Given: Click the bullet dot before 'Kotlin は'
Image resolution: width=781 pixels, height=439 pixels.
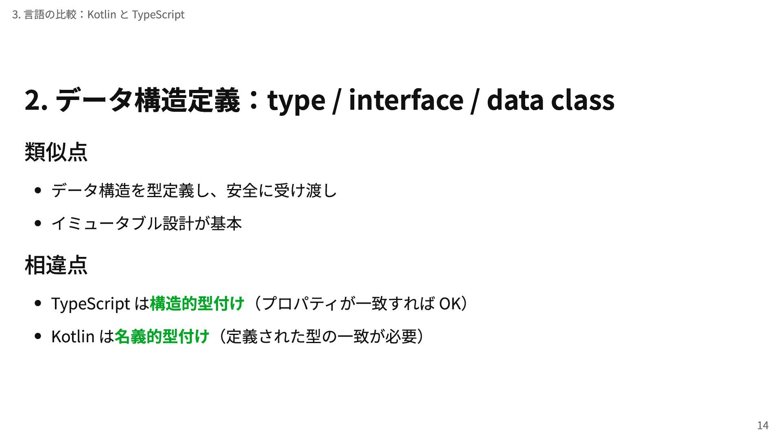Looking at the screenshot, I should point(38,337).
